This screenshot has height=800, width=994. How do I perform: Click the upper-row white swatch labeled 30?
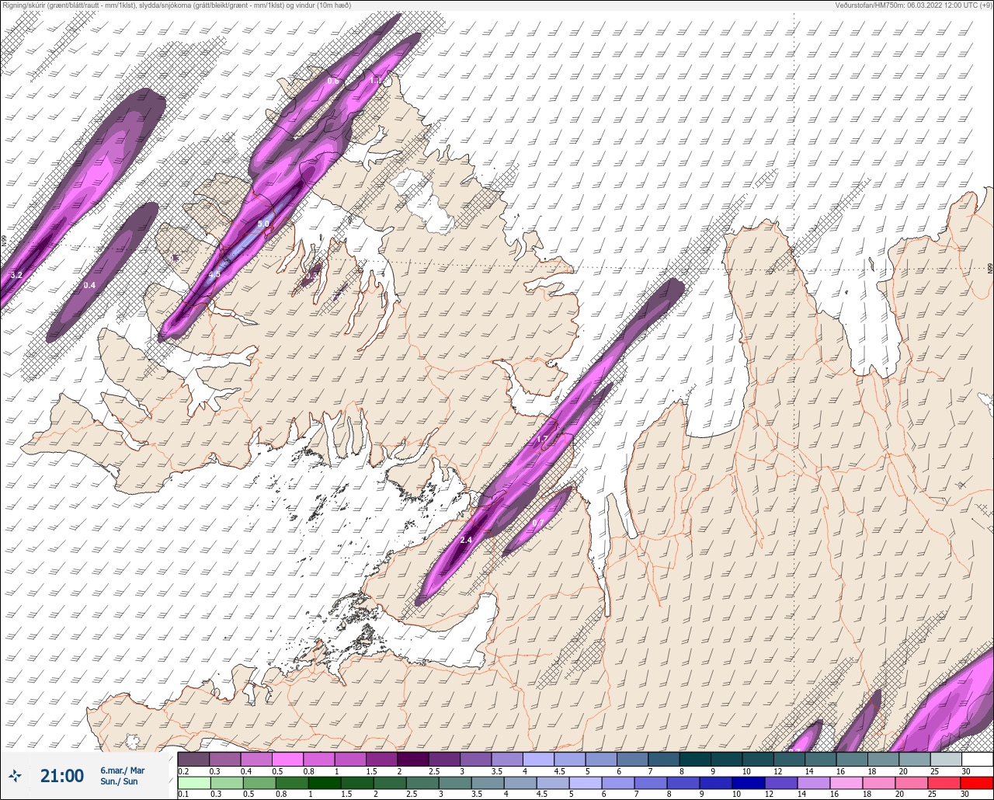coord(977,759)
